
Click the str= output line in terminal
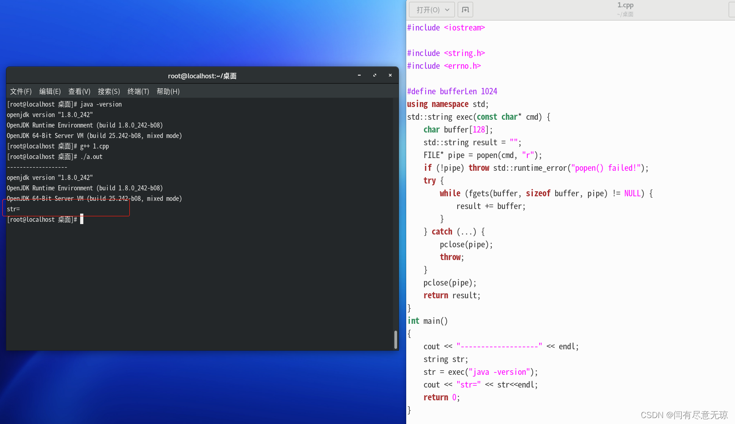[x=14, y=209]
